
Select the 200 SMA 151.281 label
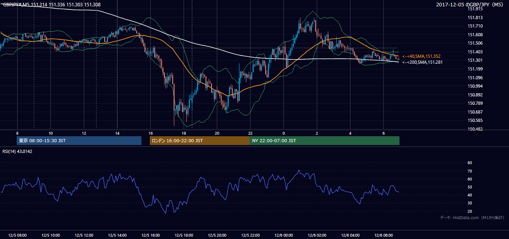tap(422, 62)
